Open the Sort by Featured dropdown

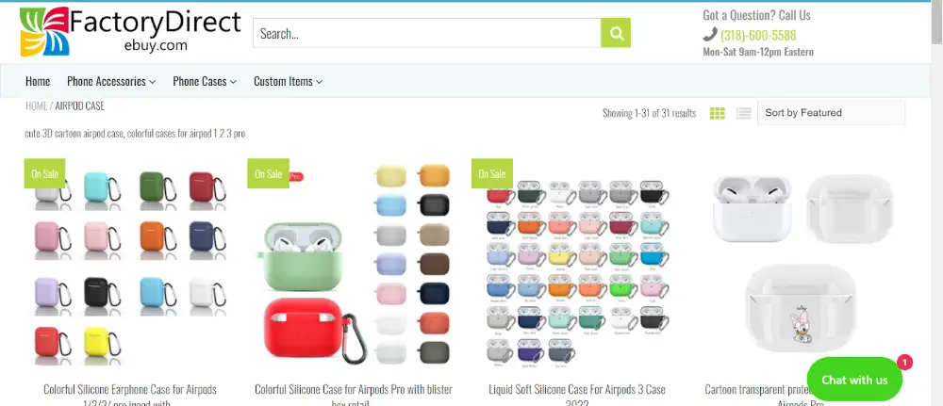pos(831,113)
